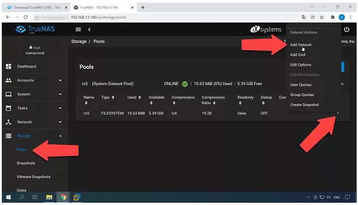Collapse sidebar with the left chevron
Screen dimensions: 358x205
pos(89,29)
